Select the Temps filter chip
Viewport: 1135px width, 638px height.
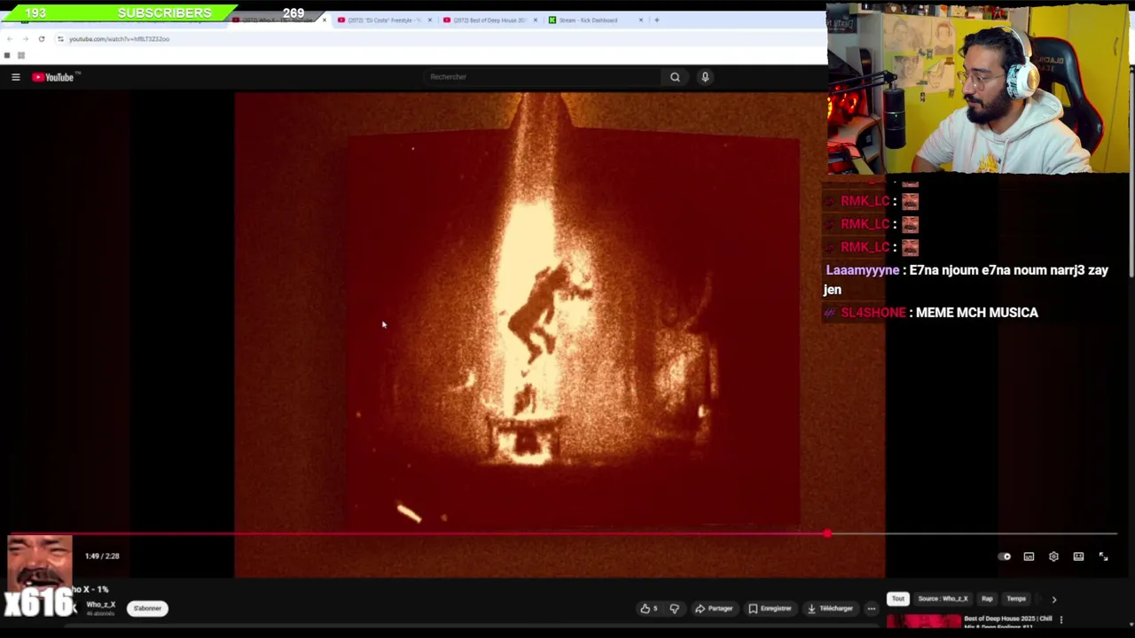point(1016,599)
